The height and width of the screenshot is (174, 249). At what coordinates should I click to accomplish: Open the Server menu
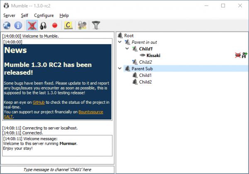(x=9, y=15)
